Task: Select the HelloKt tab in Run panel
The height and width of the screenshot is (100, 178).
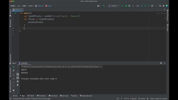Action: click(24, 63)
